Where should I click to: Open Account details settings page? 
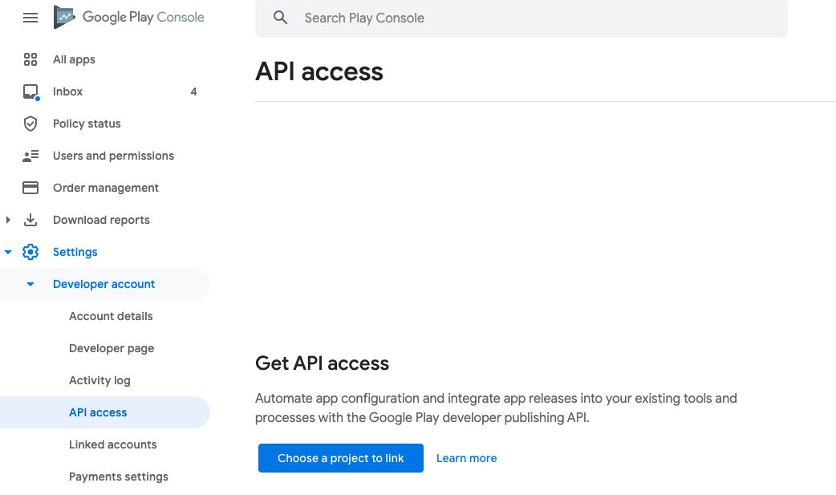tap(111, 316)
